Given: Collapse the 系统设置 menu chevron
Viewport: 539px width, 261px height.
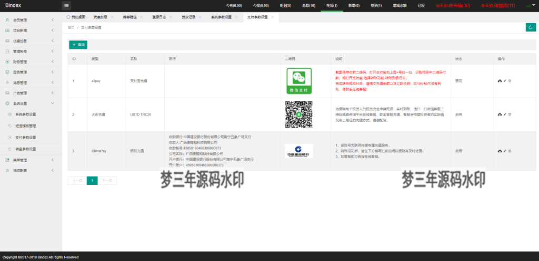Looking at the screenshot, I should click(x=53, y=103).
